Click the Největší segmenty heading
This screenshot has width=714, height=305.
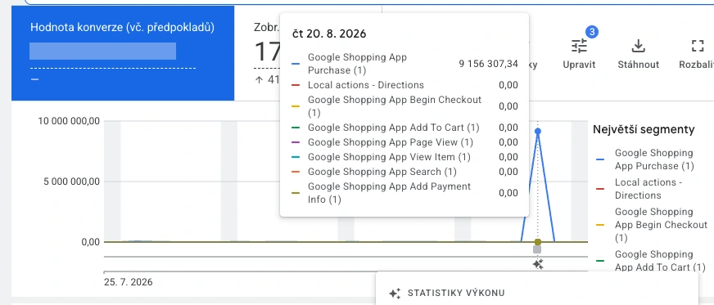(x=644, y=129)
